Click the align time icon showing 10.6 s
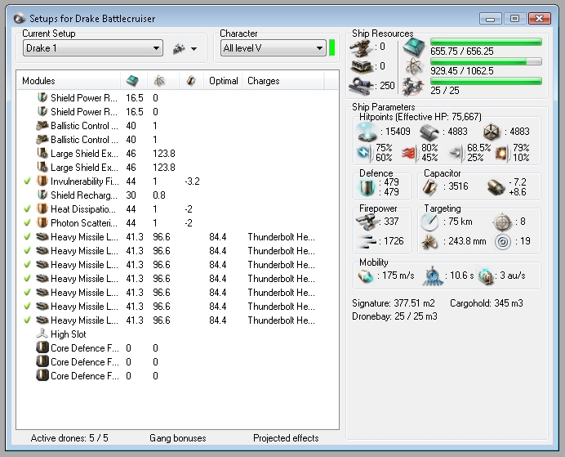This screenshot has width=565, height=457. (433, 276)
